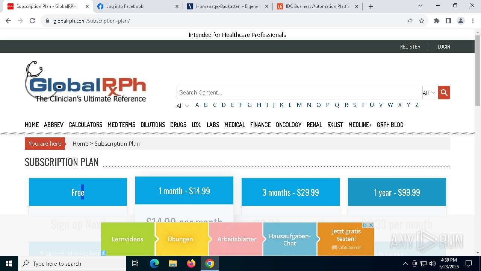Open the GRPH BLOG menu item

[x=390, y=125]
